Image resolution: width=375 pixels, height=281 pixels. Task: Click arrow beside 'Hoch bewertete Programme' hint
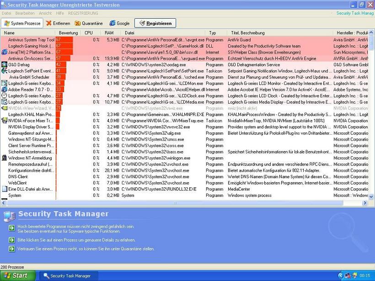(x=11, y=228)
